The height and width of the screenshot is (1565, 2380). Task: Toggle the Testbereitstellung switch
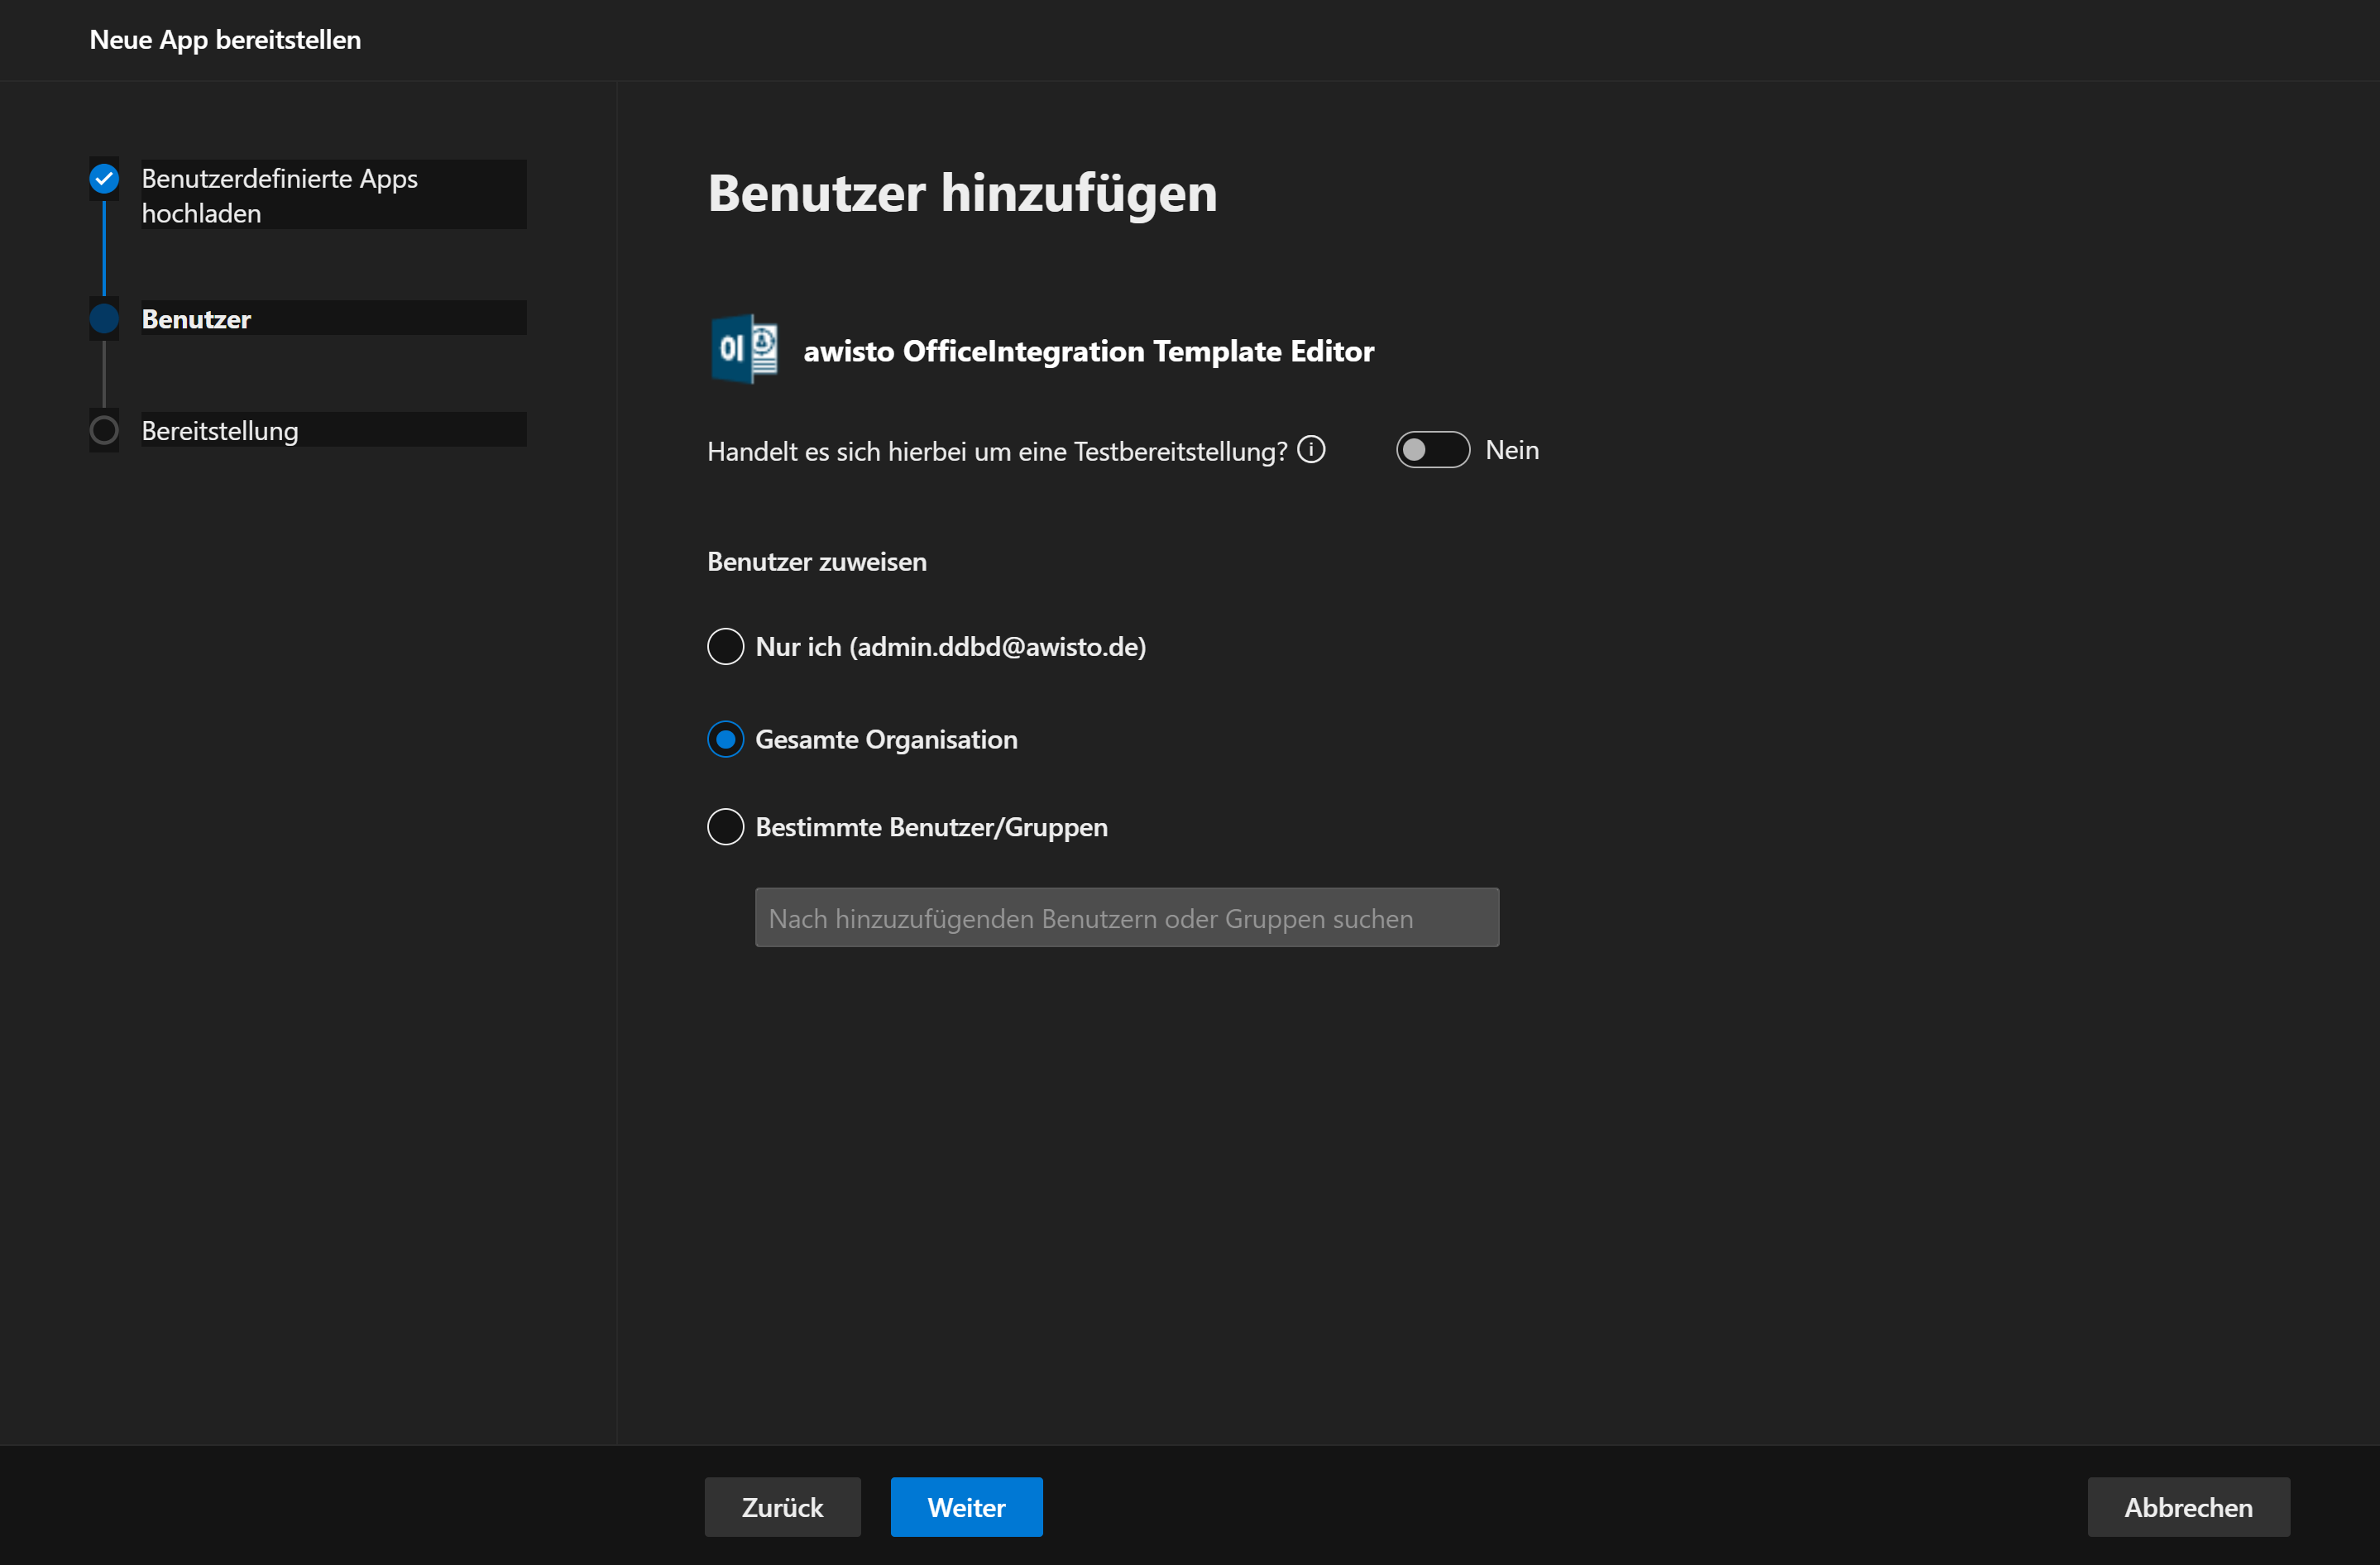coord(1433,450)
